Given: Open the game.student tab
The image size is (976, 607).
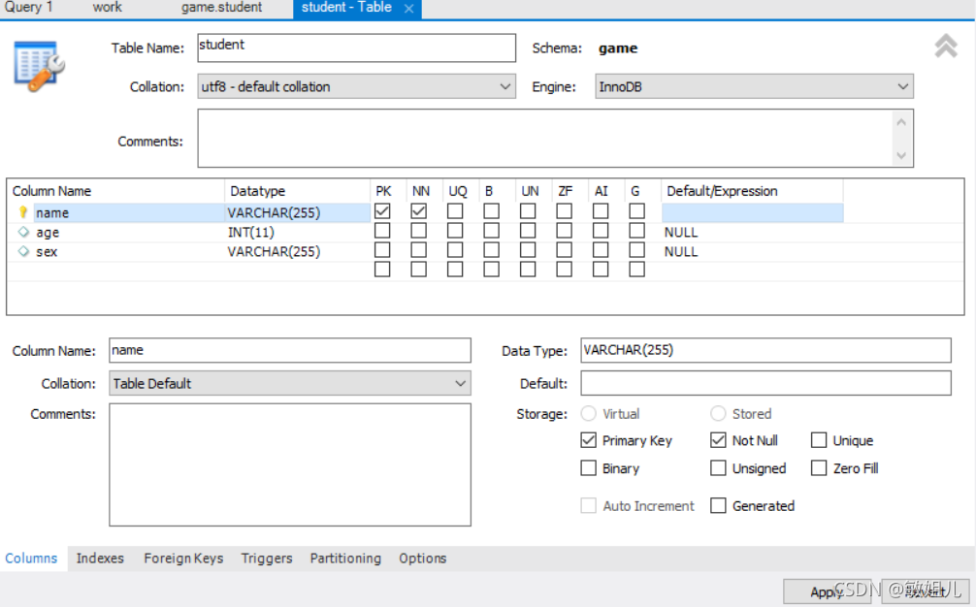Looking at the screenshot, I should tap(221, 8).
